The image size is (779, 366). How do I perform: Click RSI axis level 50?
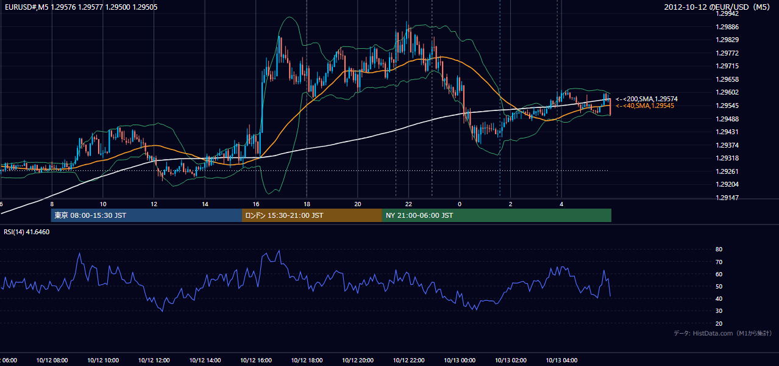[x=719, y=286]
